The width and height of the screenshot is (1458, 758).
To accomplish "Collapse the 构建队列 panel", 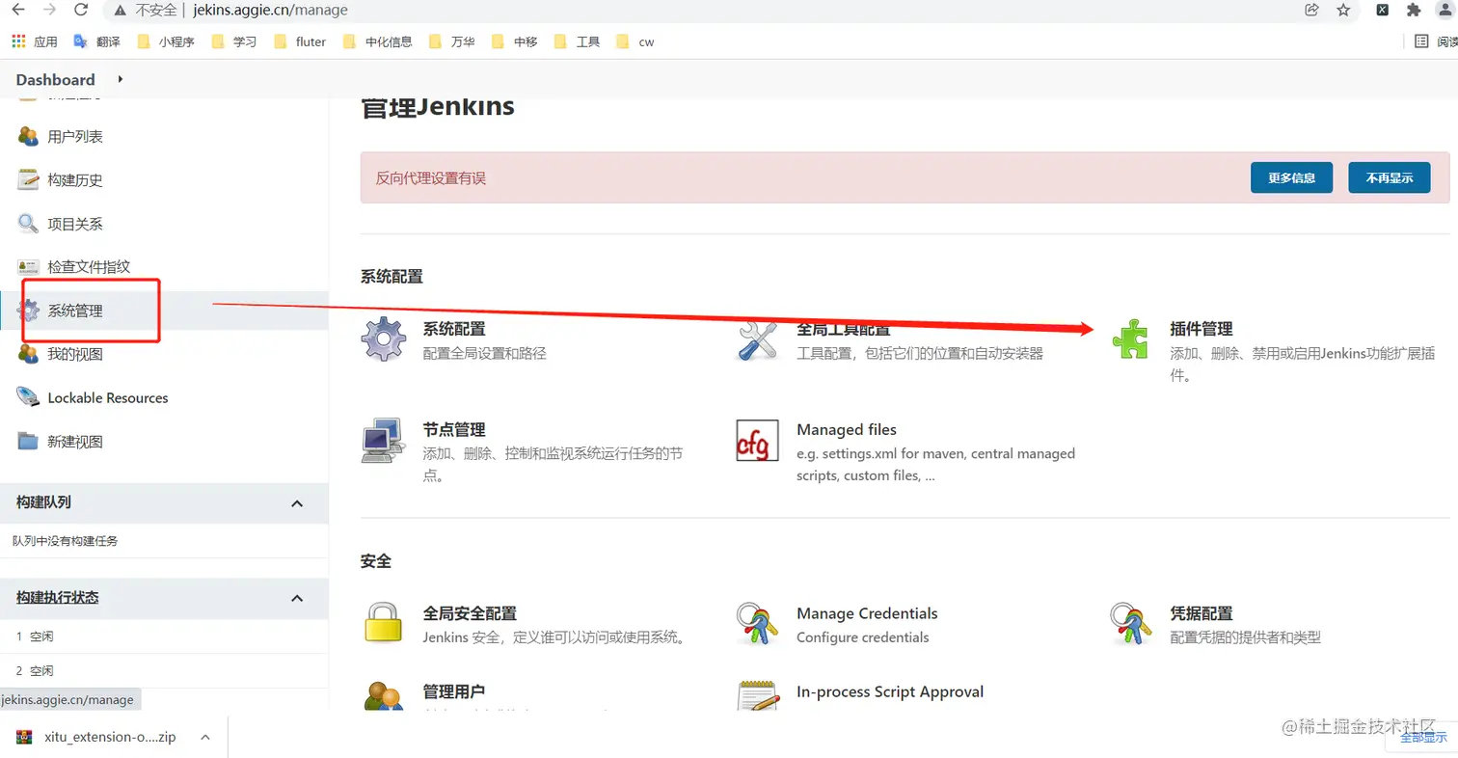I will [x=297, y=502].
